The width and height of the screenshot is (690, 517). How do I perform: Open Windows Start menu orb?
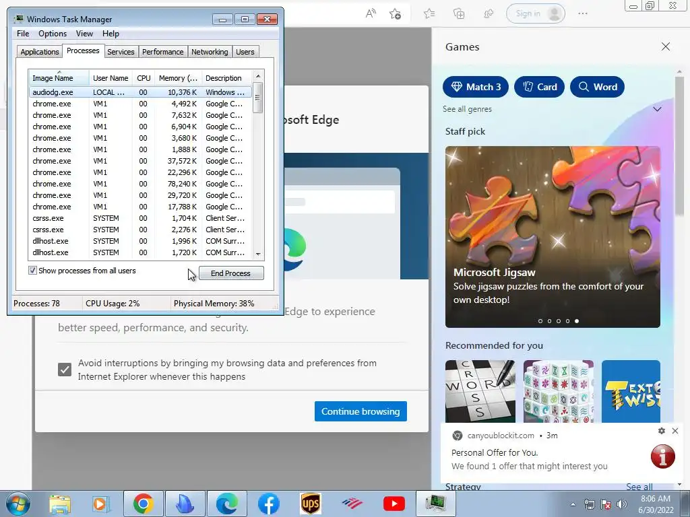tap(18, 504)
